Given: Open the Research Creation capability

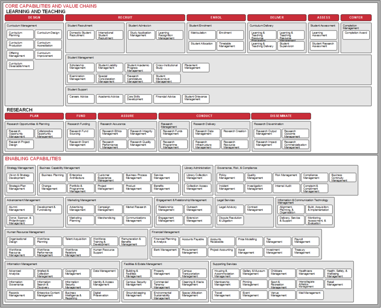Looking at the screenshot, I should [x=235, y=133].
